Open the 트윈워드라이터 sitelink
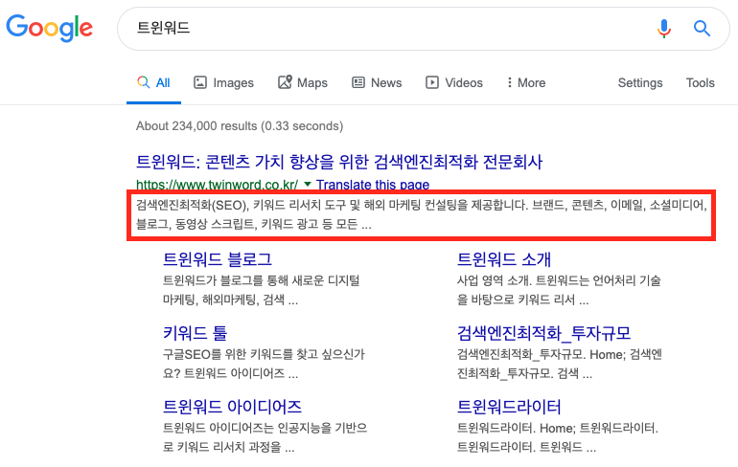The image size is (738, 467). [x=509, y=407]
